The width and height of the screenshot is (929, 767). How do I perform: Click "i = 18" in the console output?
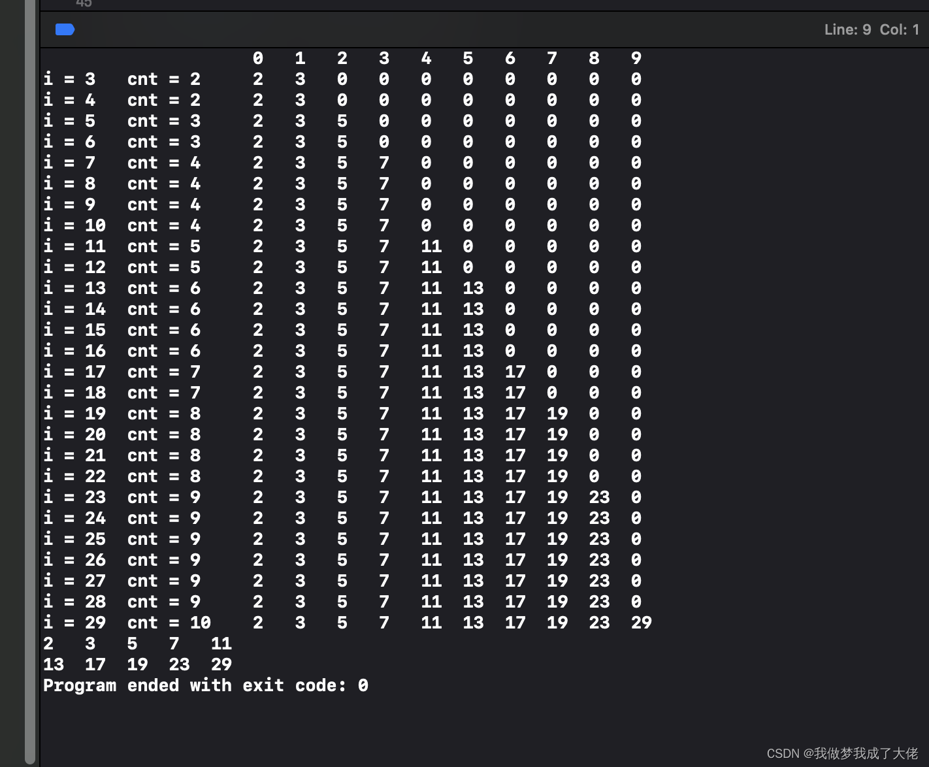click(74, 393)
